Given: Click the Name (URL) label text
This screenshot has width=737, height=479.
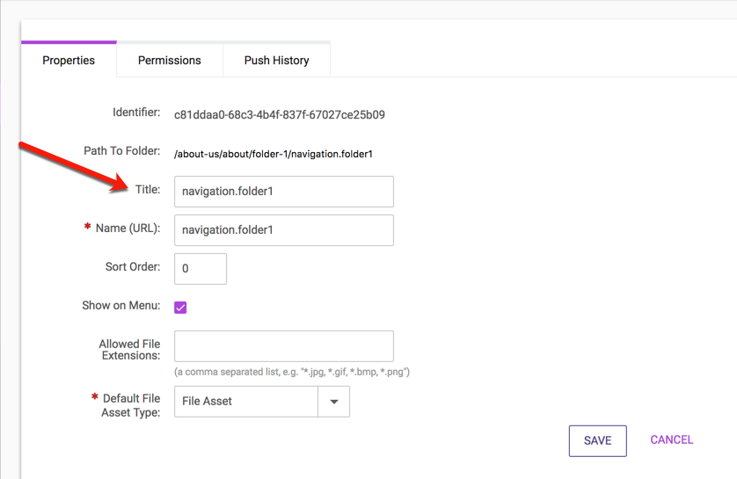Looking at the screenshot, I should [128, 229].
